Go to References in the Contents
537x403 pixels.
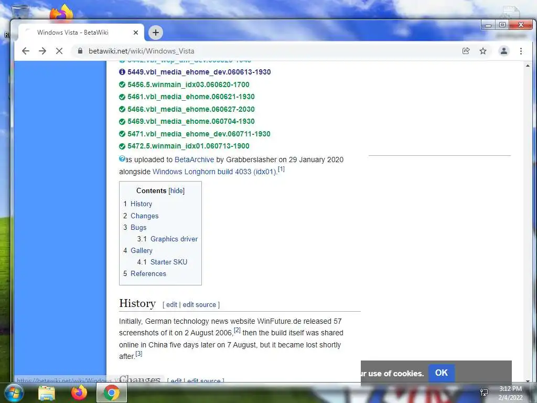pyautogui.click(x=148, y=274)
